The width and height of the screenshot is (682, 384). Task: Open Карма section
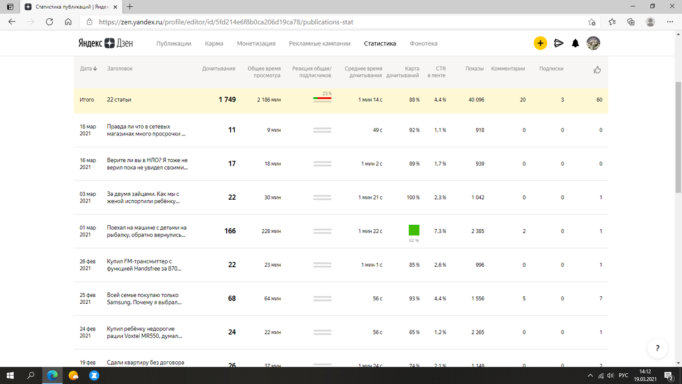click(x=214, y=43)
